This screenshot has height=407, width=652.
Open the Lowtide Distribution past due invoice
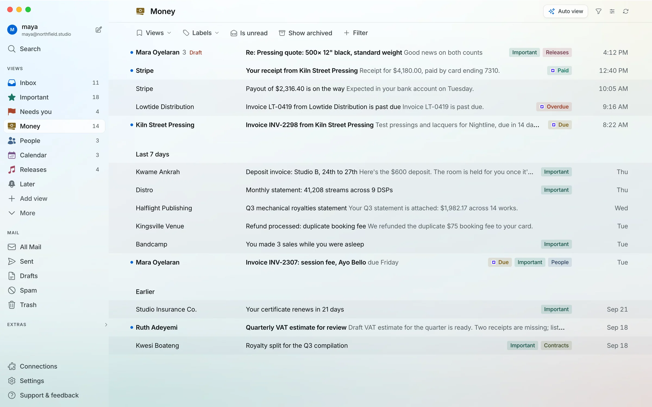pos(380,107)
